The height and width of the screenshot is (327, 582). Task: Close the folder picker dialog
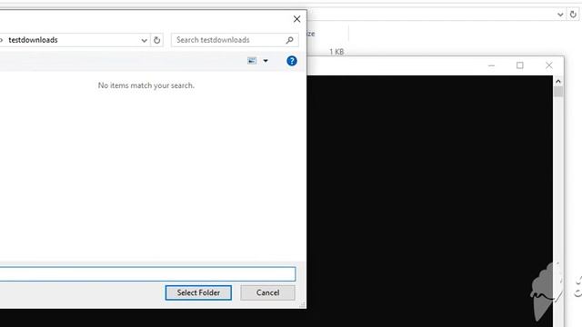296,19
